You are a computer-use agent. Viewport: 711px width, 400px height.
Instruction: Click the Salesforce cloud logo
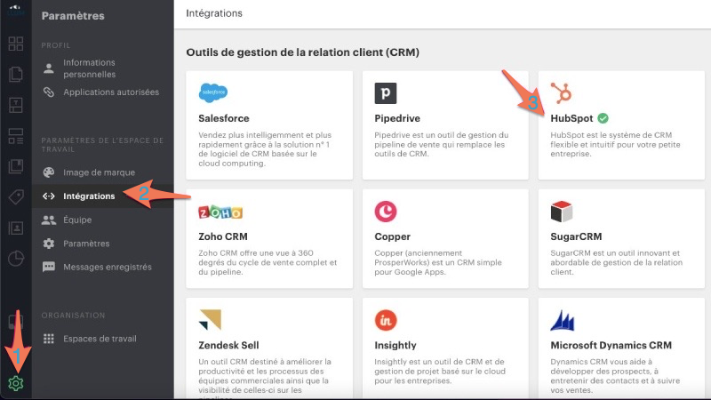point(213,92)
